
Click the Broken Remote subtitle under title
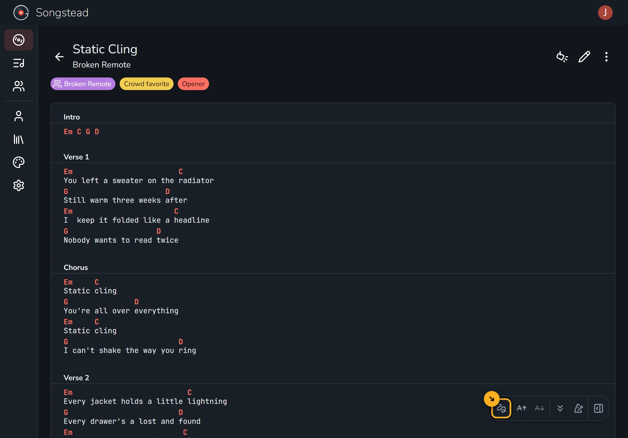(x=102, y=65)
